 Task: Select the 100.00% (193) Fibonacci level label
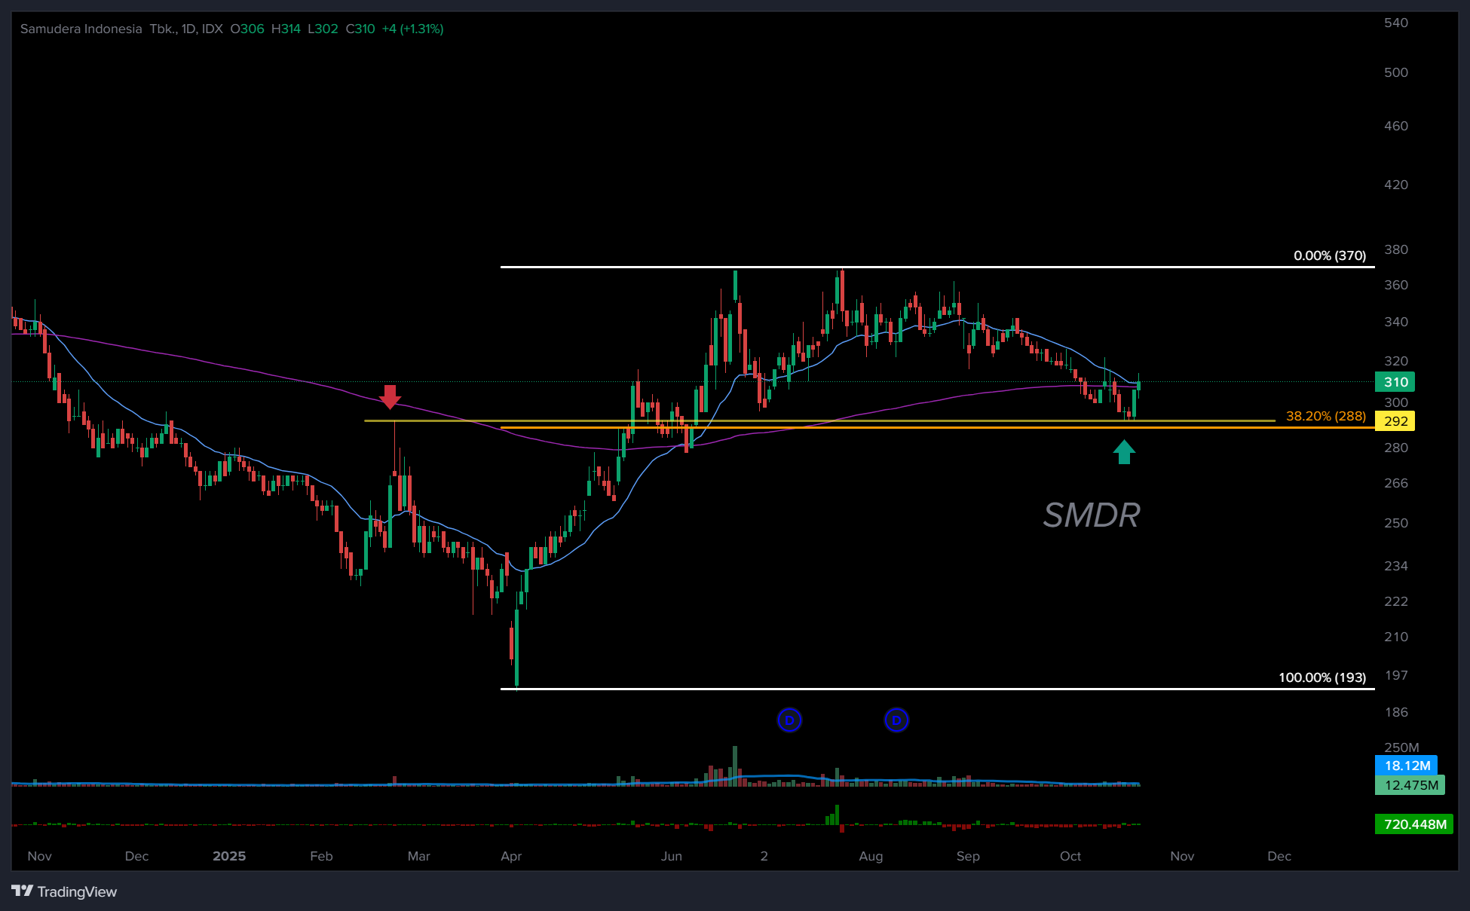point(1321,677)
